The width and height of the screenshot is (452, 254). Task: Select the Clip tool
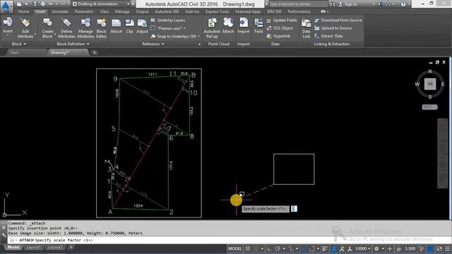[130, 26]
